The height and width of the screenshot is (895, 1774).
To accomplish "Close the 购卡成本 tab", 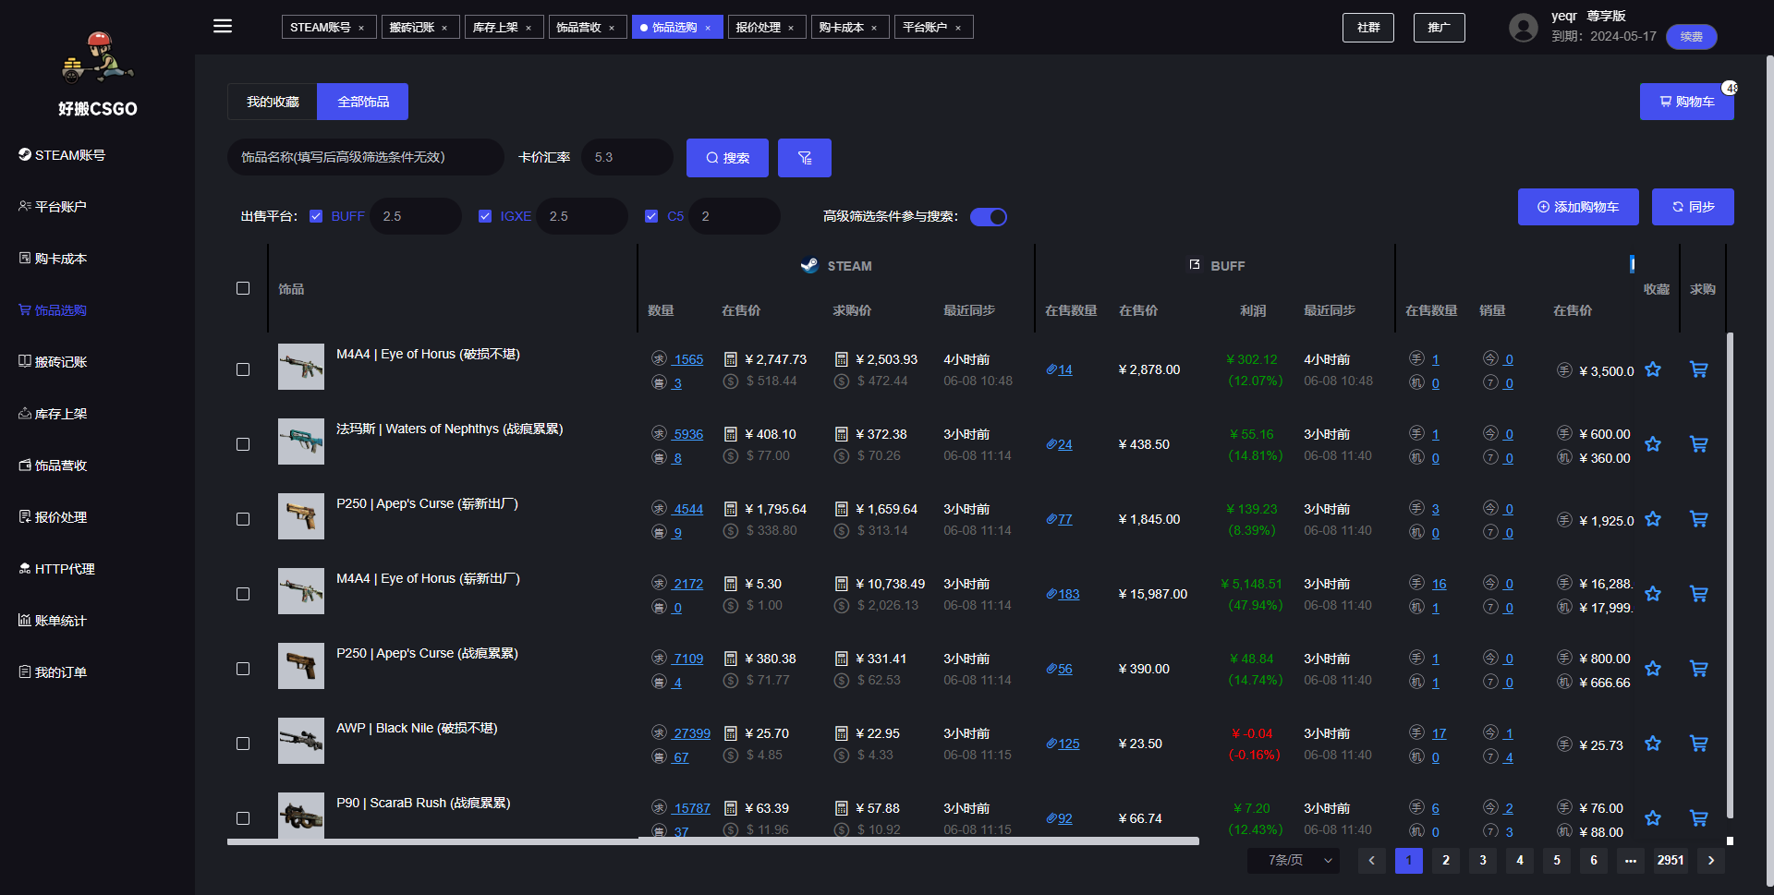I will pyautogui.click(x=874, y=28).
